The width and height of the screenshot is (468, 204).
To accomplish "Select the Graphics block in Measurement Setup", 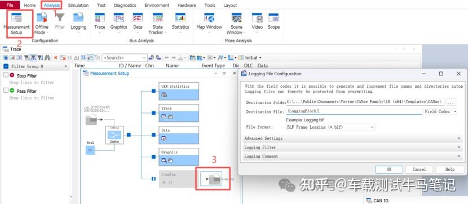I will [x=179, y=157].
